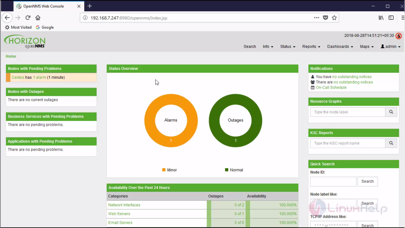Open the 1 alarm link
Image resolution: width=405 pixels, height=228 pixels.
tap(40, 78)
